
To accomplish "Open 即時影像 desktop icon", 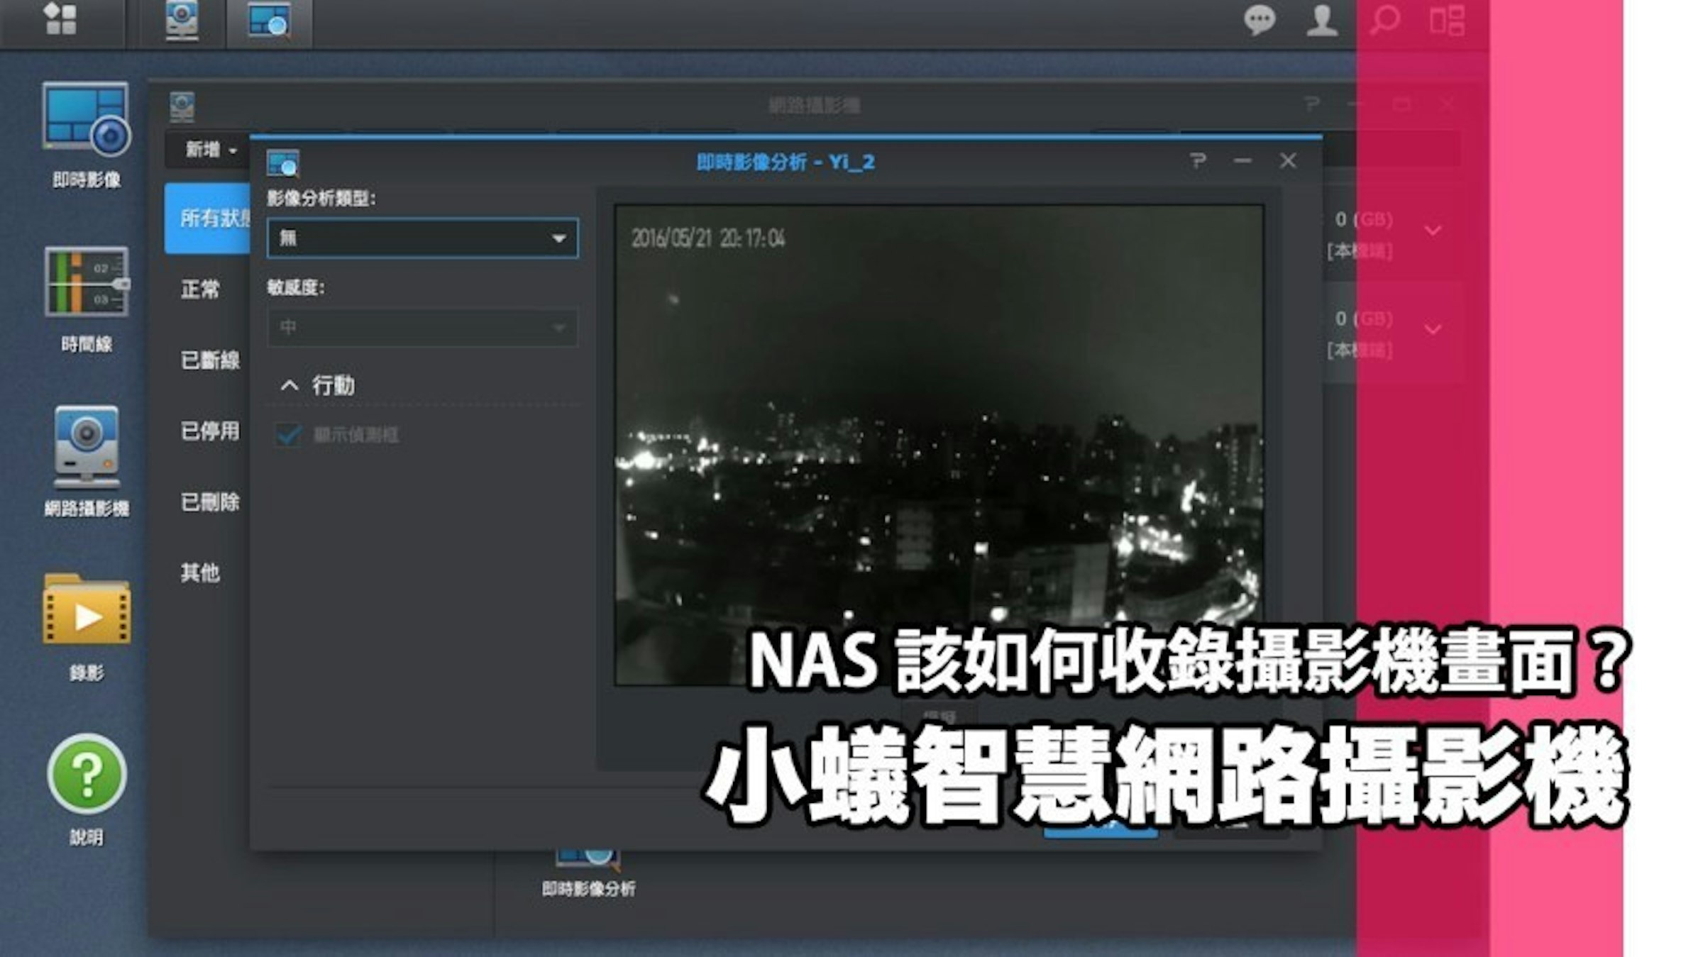I will [87, 135].
